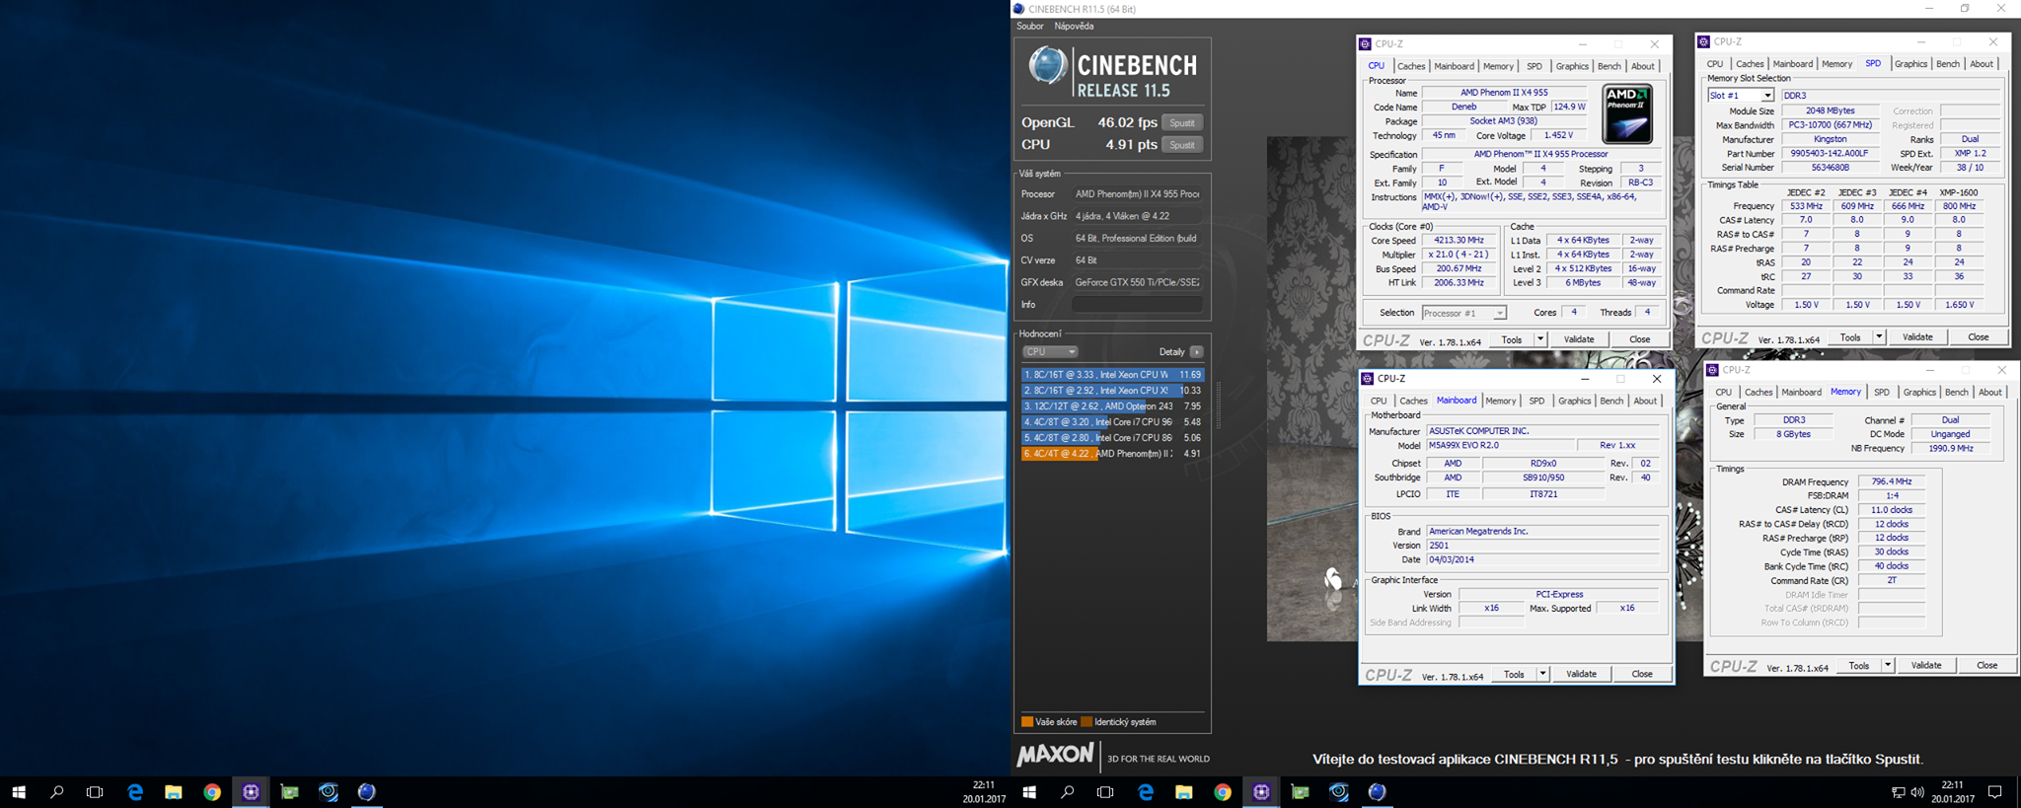Expand the Detaily arrow in Cinebench
The image size is (2021, 808).
(1196, 352)
